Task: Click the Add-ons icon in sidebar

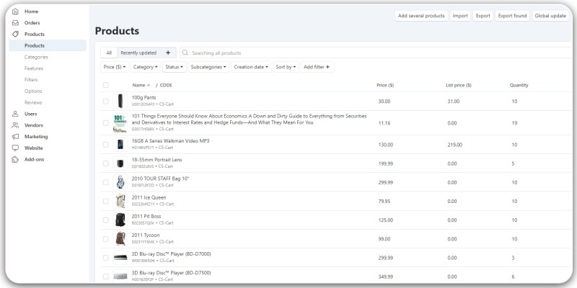Action: [16, 159]
